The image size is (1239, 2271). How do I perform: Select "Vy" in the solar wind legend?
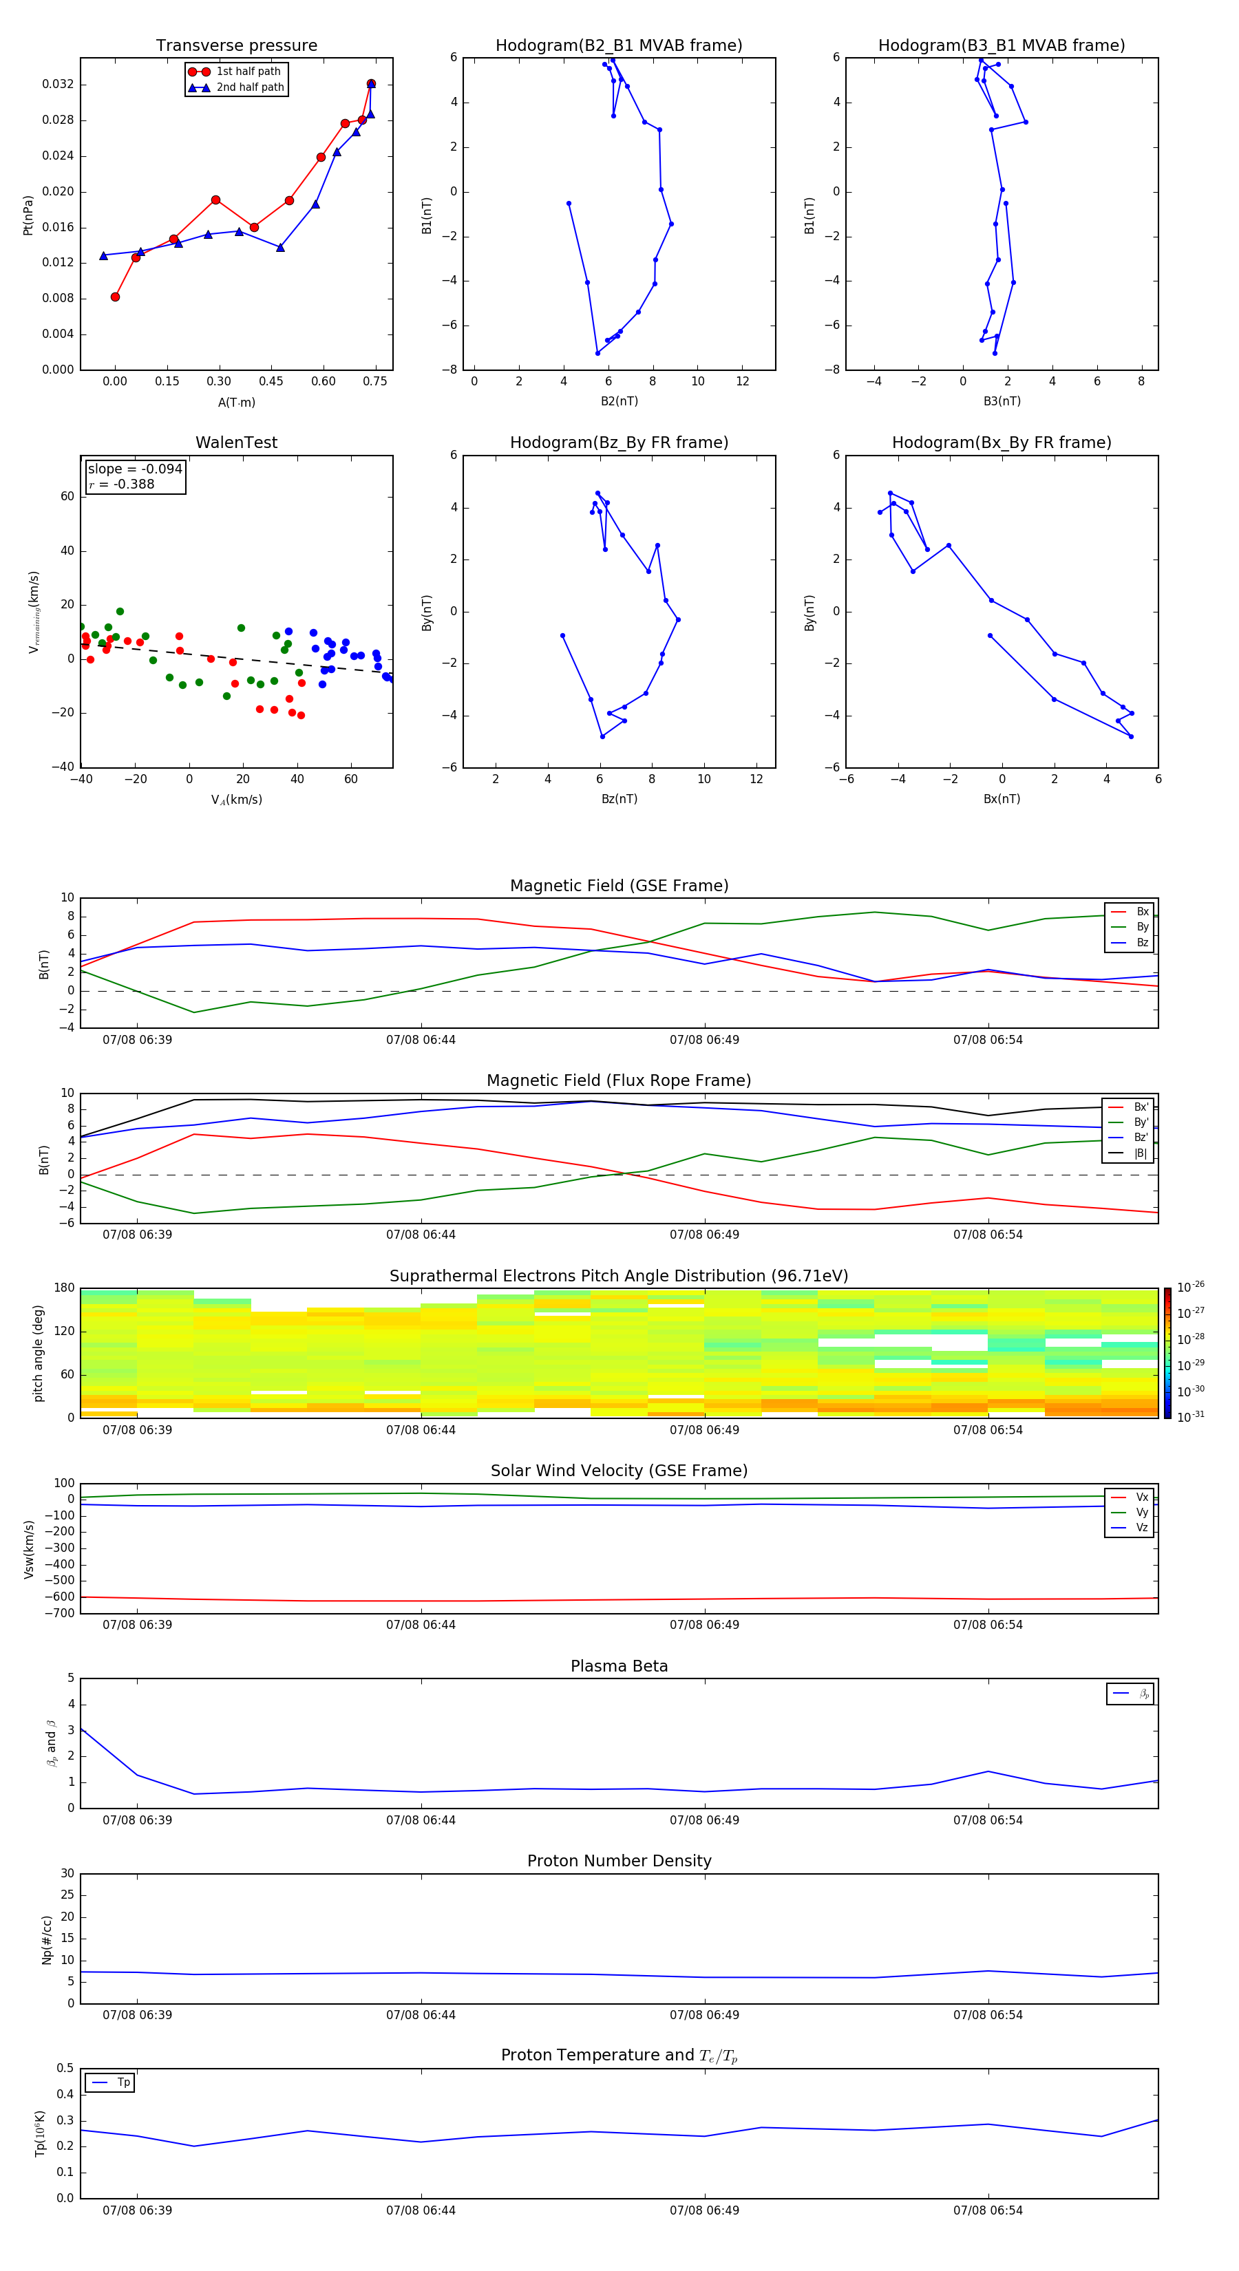[1130, 1513]
